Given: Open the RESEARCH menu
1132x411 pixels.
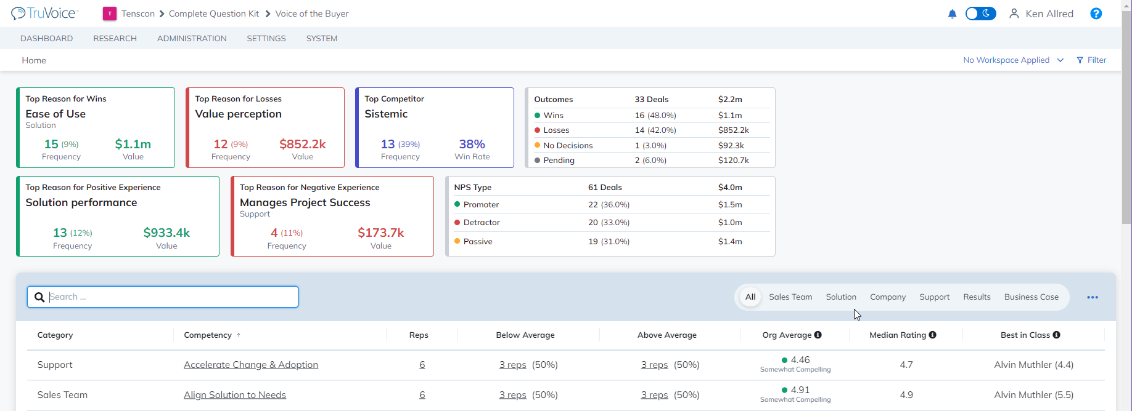Looking at the screenshot, I should click(x=115, y=38).
